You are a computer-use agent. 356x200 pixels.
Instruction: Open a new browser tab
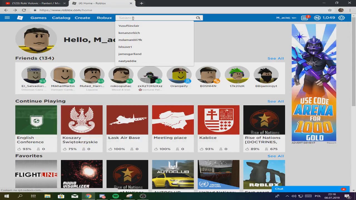(x=141, y=3)
